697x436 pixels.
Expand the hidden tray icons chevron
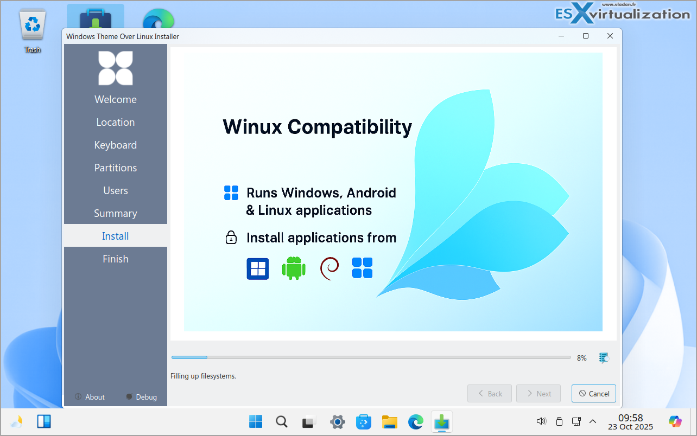pos(593,421)
